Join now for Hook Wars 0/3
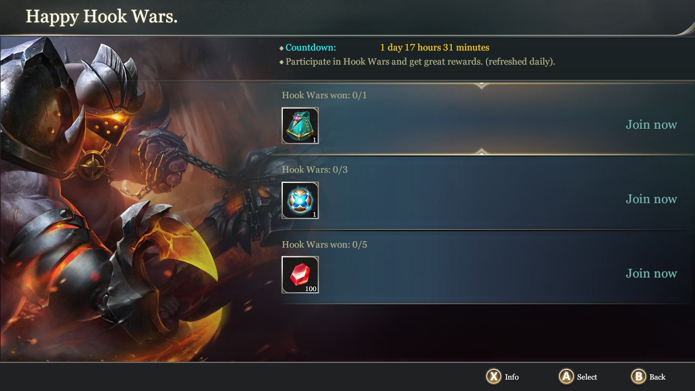 coord(651,199)
